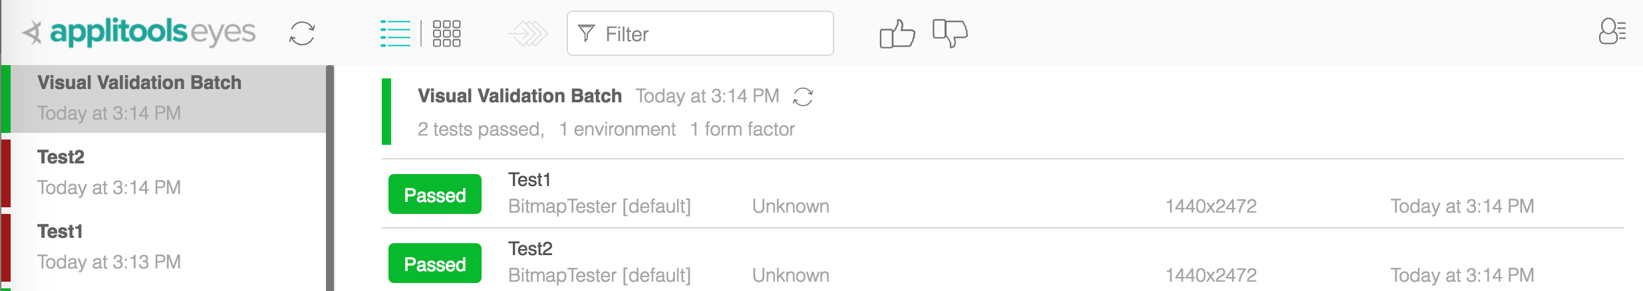
Task: Open the user account menu icon
Action: click(1612, 32)
